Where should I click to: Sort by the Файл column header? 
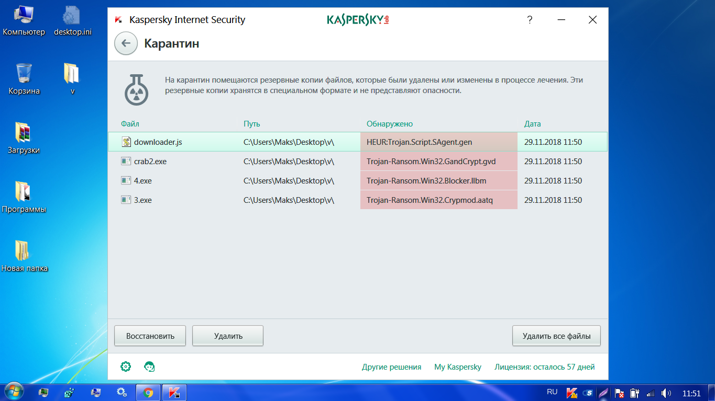(130, 124)
